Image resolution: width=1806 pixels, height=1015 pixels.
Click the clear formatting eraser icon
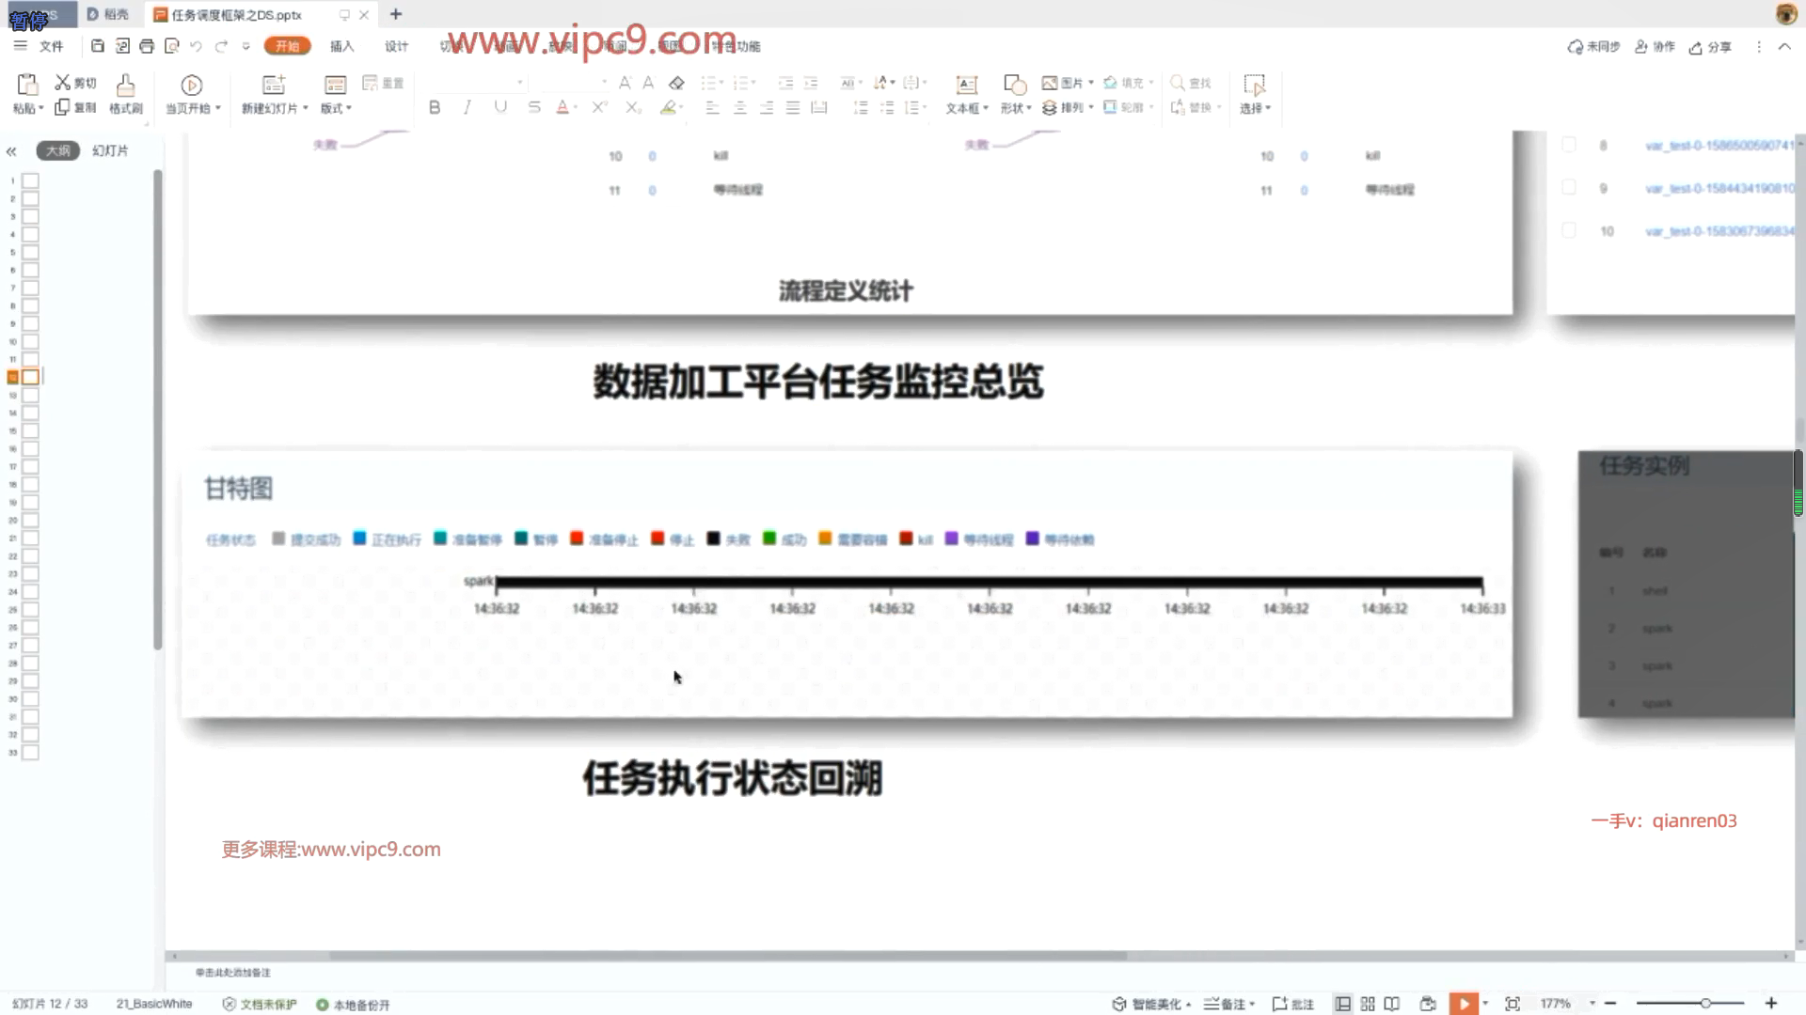[676, 83]
